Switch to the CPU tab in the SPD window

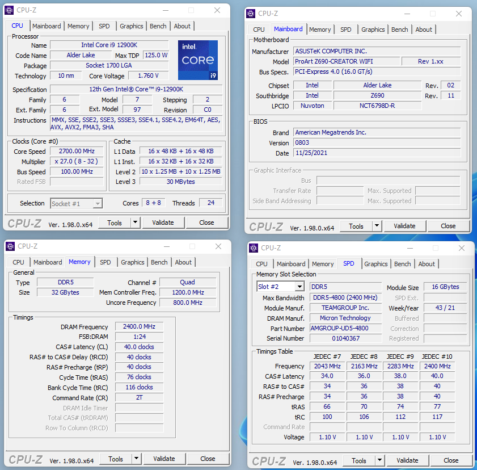point(261,263)
